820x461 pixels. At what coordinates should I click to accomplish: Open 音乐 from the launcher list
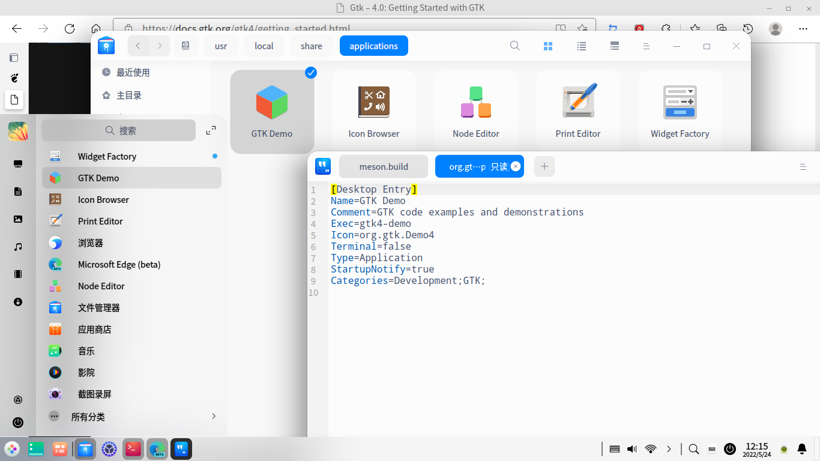tap(131, 351)
